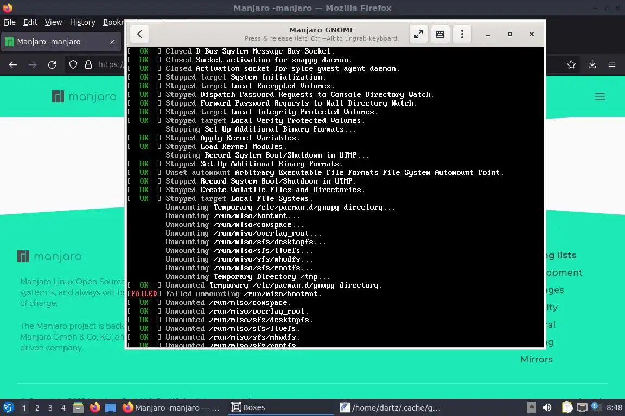Click the 'Closed D-Bus System Message Bus Socket' line
The width and height of the screenshot is (625, 416).
[x=231, y=51]
